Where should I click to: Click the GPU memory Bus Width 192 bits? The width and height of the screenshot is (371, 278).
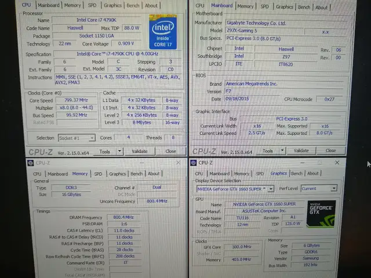pos(310,265)
